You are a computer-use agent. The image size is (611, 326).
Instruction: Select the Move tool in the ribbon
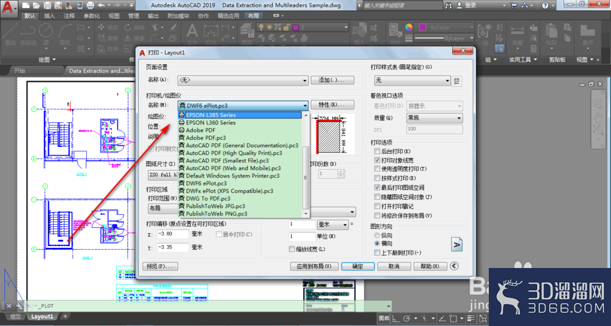108,27
